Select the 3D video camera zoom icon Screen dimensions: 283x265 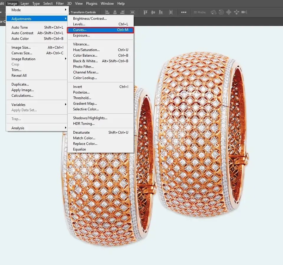coord(244,12)
